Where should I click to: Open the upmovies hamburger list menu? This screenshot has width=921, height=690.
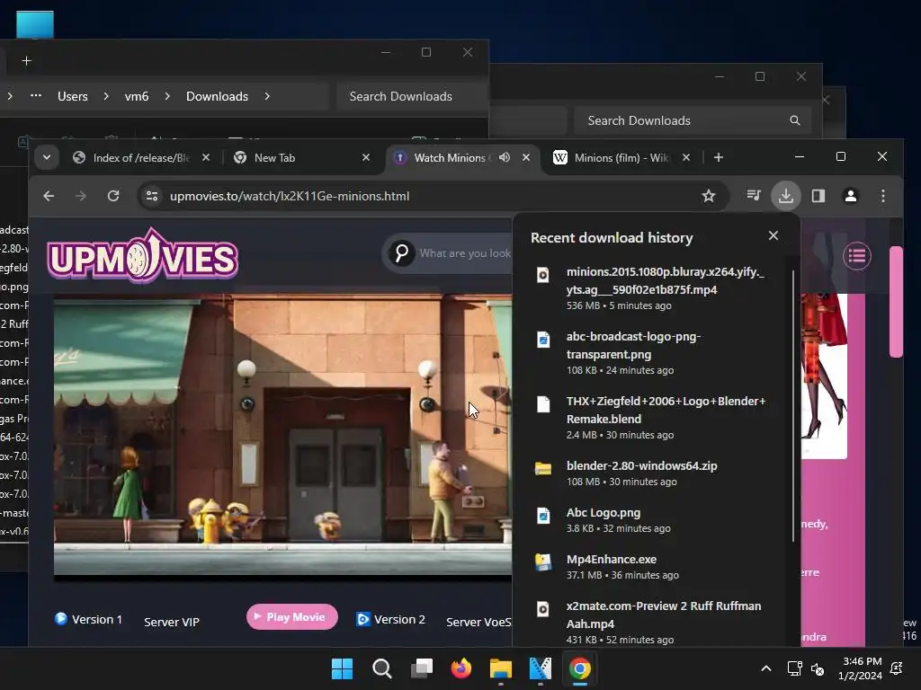pos(857,256)
